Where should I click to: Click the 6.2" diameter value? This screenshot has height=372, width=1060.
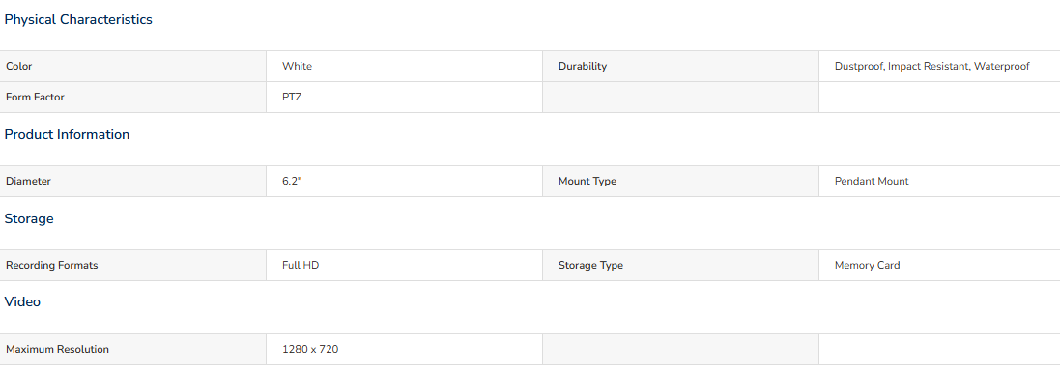point(292,182)
